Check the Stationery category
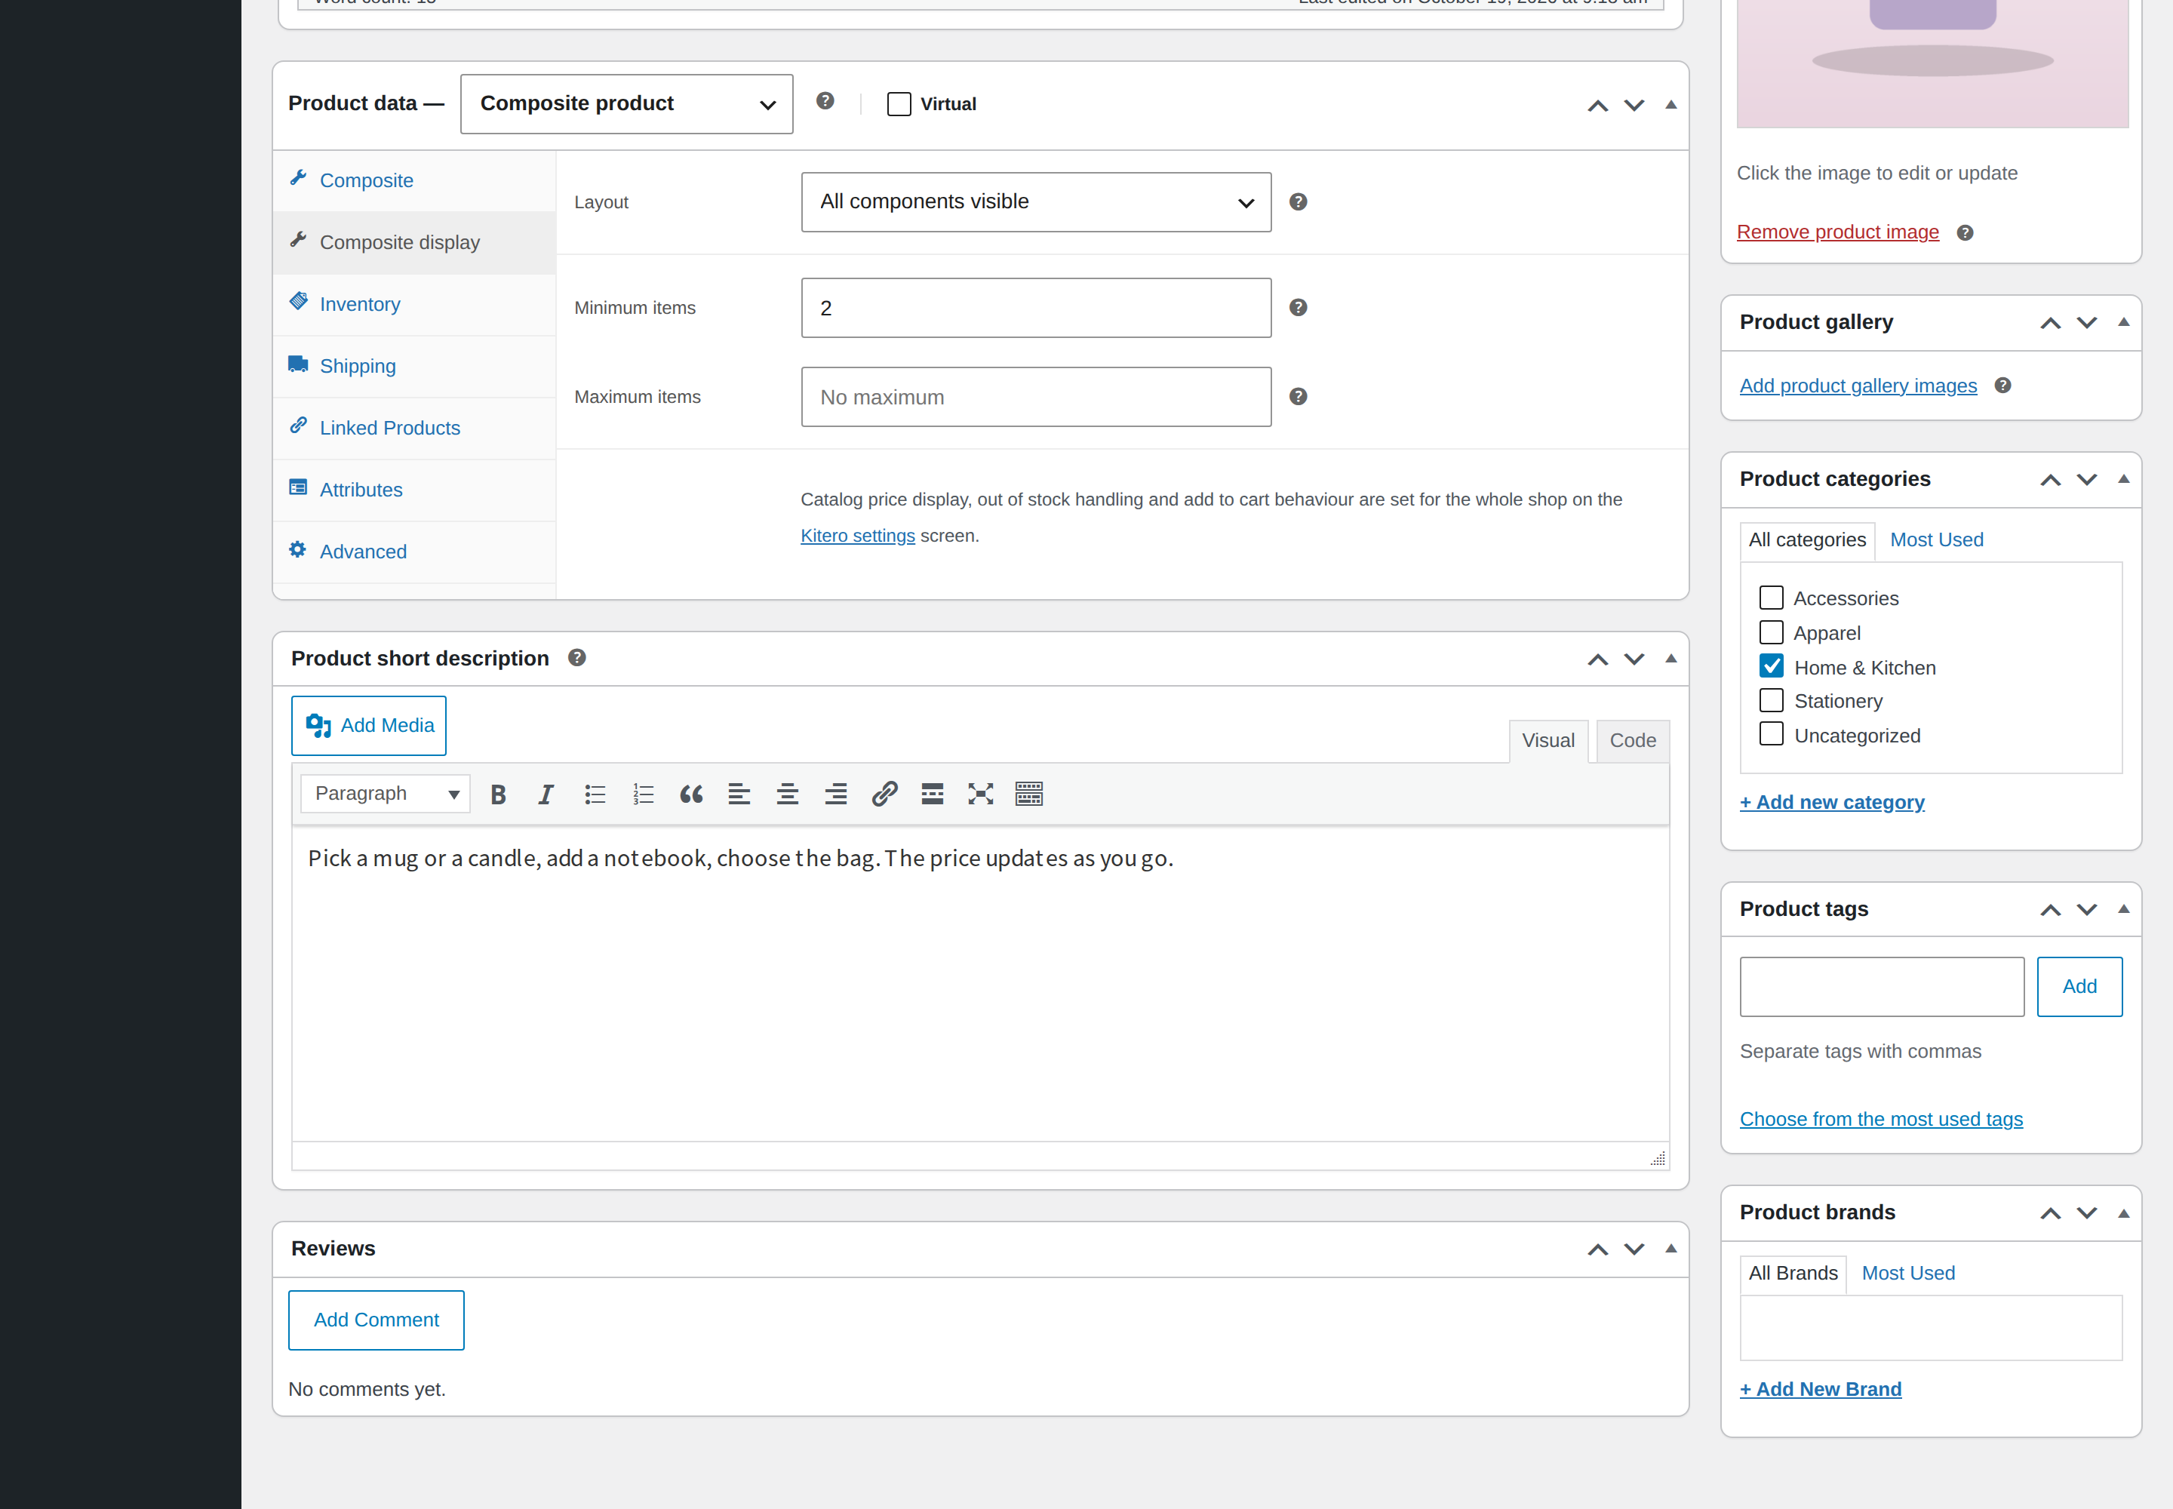The height and width of the screenshot is (1509, 2173). (1771, 701)
